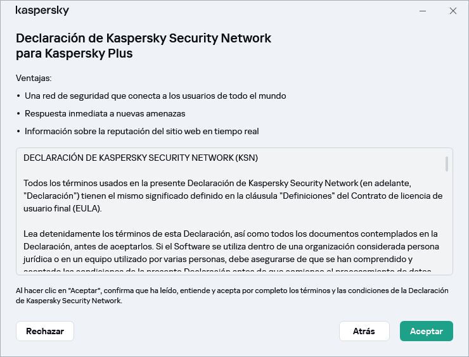
Task: Decline by clicking Rechazar
Action: [44, 331]
